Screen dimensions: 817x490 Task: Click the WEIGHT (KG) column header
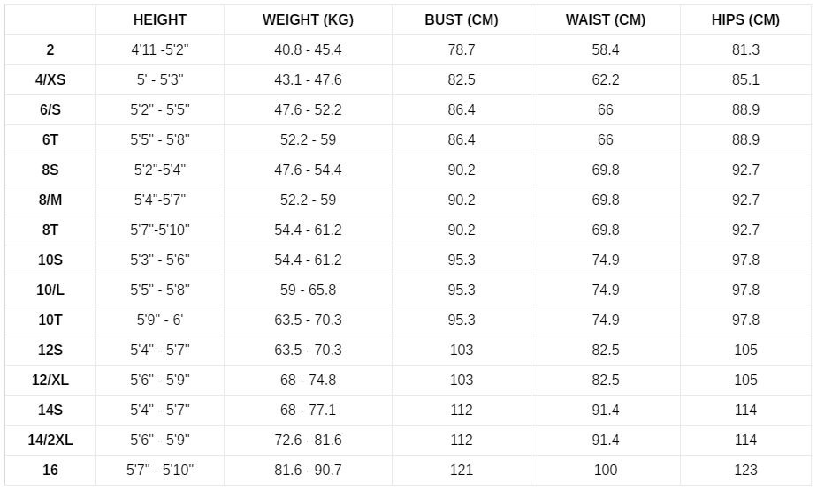point(308,20)
